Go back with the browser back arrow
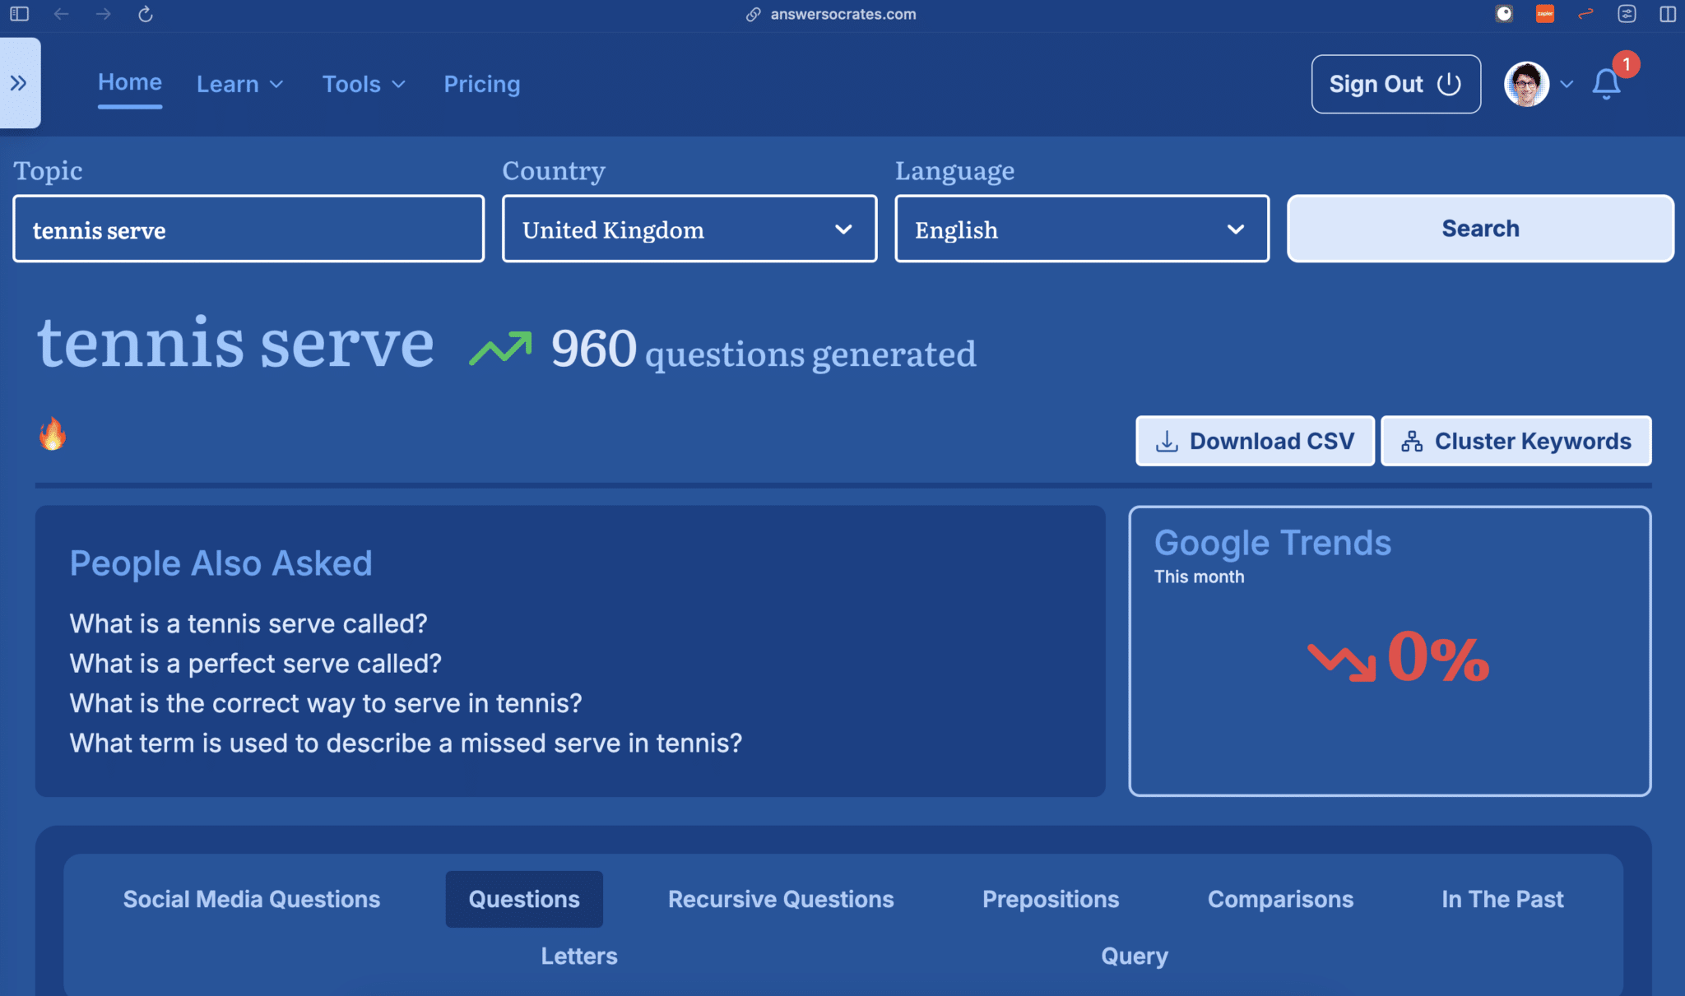Viewport: 1685px width, 996px height. click(62, 14)
